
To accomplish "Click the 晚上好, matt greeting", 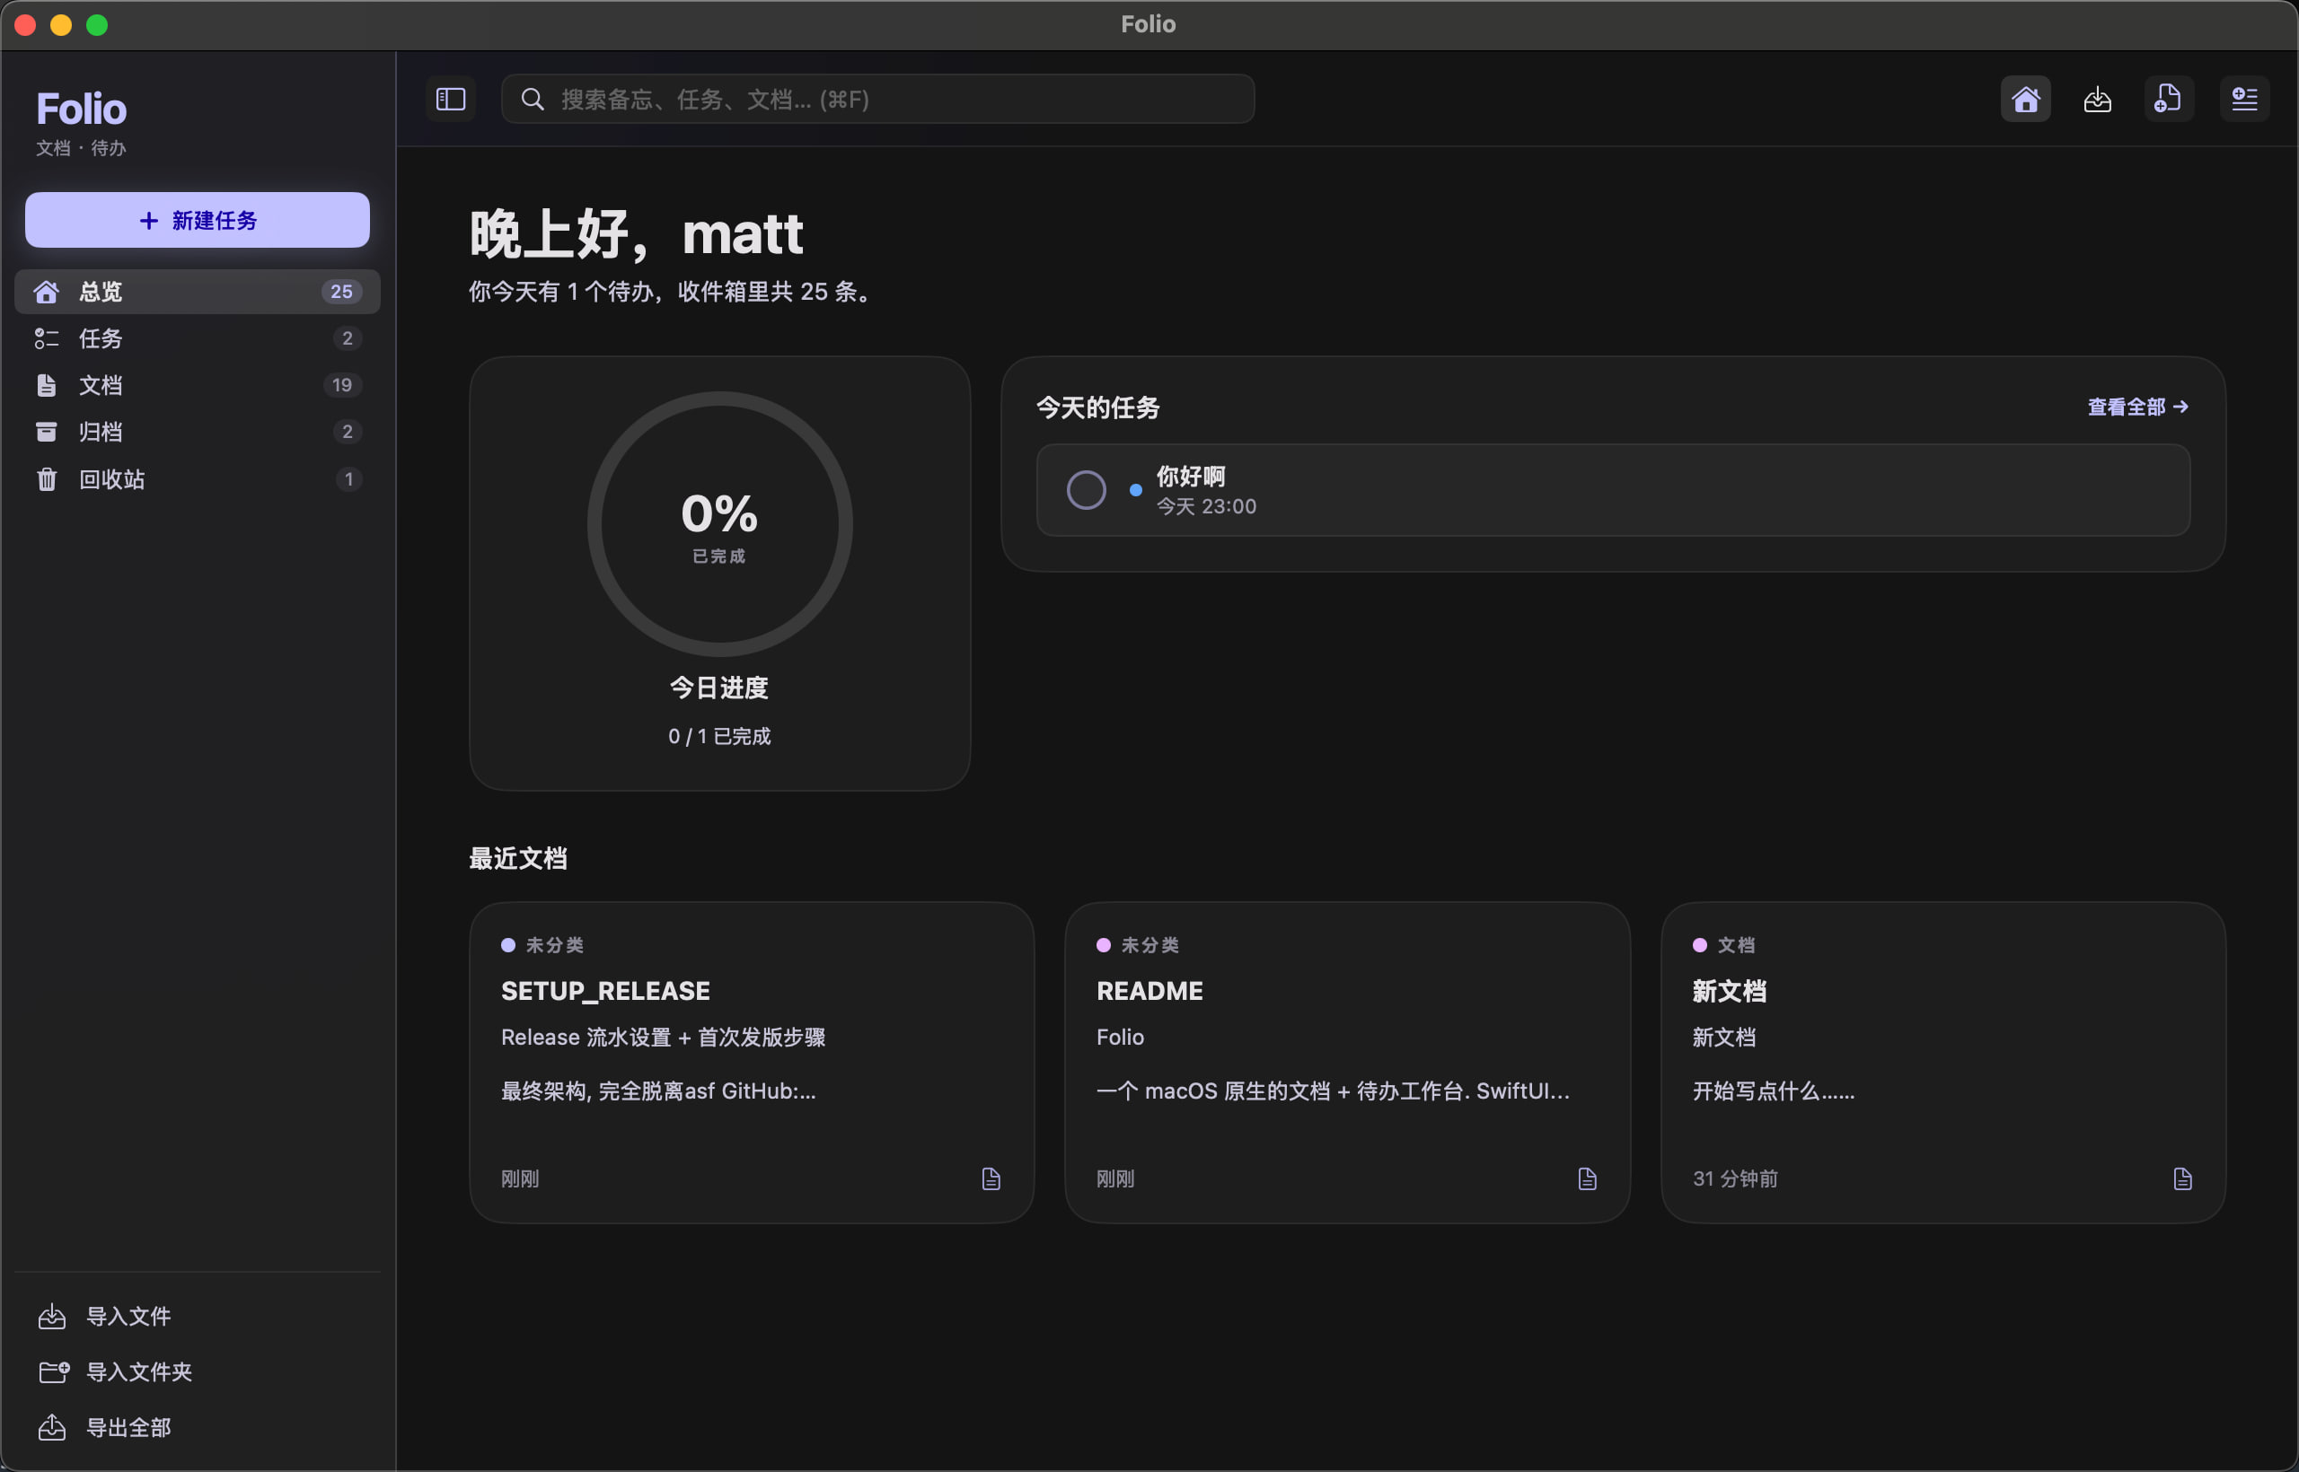I will point(636,234).
